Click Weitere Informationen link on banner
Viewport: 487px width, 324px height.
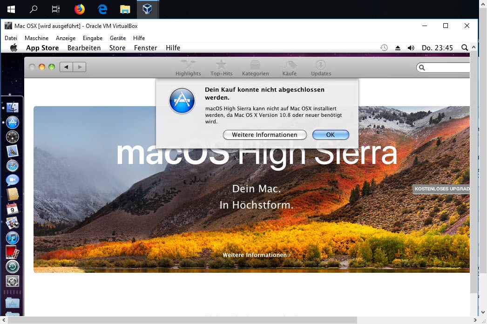point(257,255)
